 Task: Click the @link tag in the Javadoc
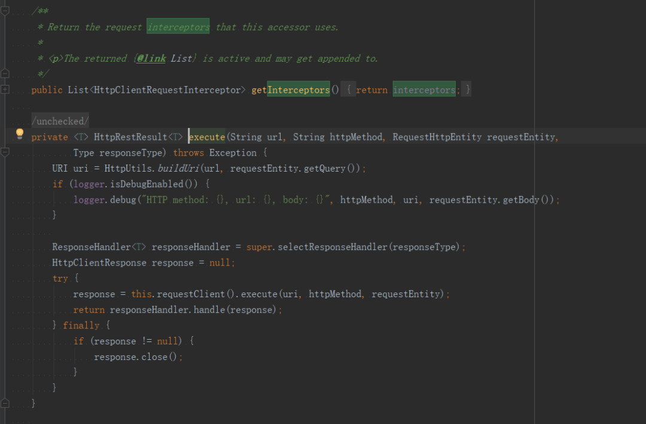151,59
